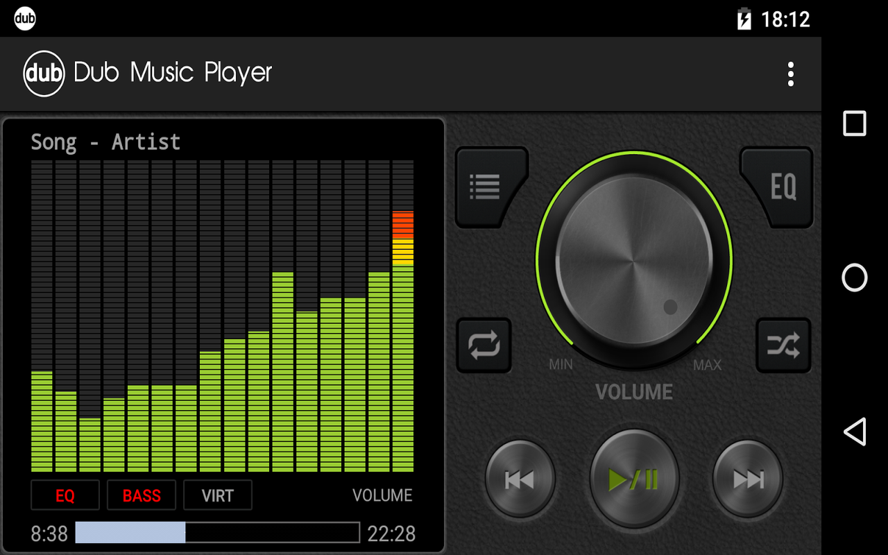Open recent apps square button
The width and height of the screenshot is (888, 555).
854,123
